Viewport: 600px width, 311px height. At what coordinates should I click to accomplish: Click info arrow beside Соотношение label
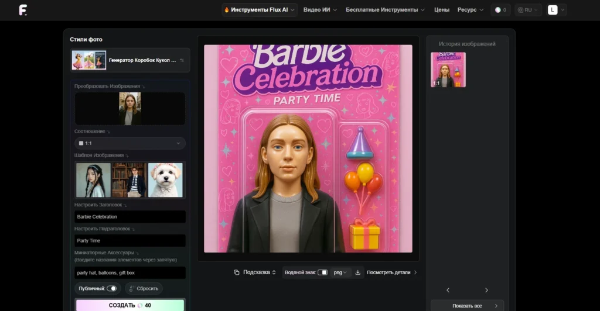coord(108,132)
